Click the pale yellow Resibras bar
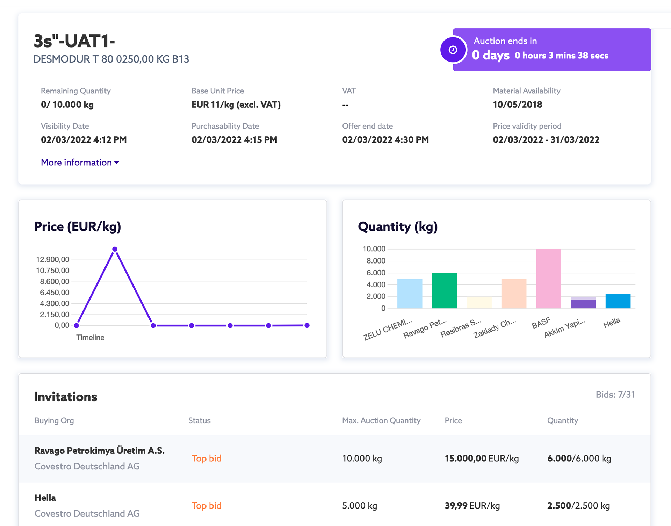Image resolution: width=671 pixels, height=526 pixels. [x=479, y=303]
